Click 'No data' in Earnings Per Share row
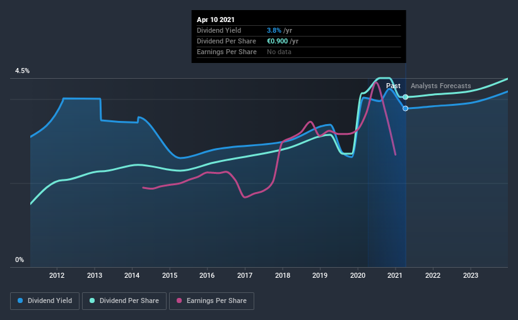Screen dimensions: 518x320 (x=279, y=52)
